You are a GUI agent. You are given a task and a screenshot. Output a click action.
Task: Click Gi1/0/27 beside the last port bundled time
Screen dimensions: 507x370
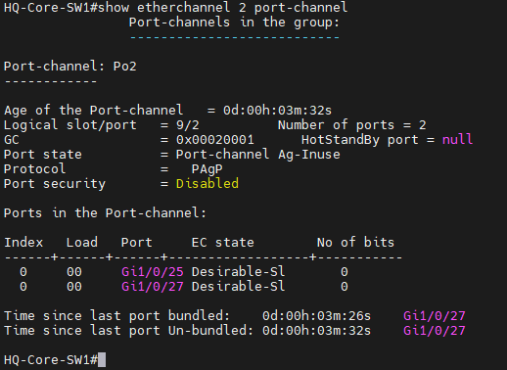[435, 316]
